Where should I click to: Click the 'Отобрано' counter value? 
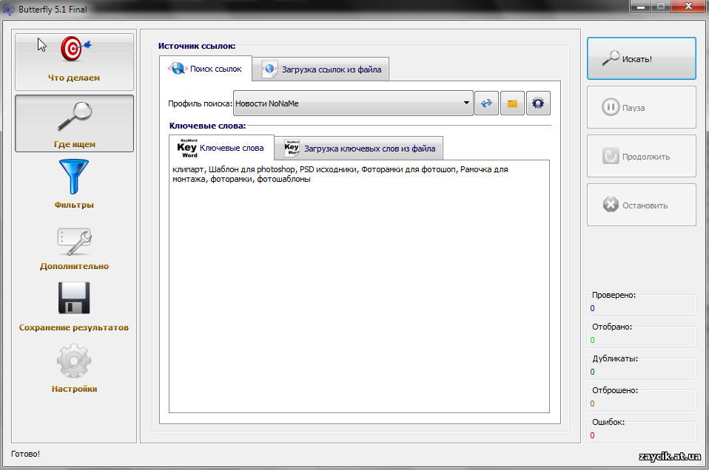(x=592, y=340)
